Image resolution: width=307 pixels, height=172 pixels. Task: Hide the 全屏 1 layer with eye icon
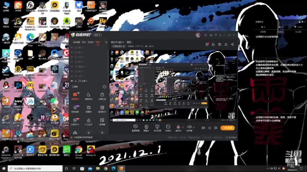click(x=72, y=81)
